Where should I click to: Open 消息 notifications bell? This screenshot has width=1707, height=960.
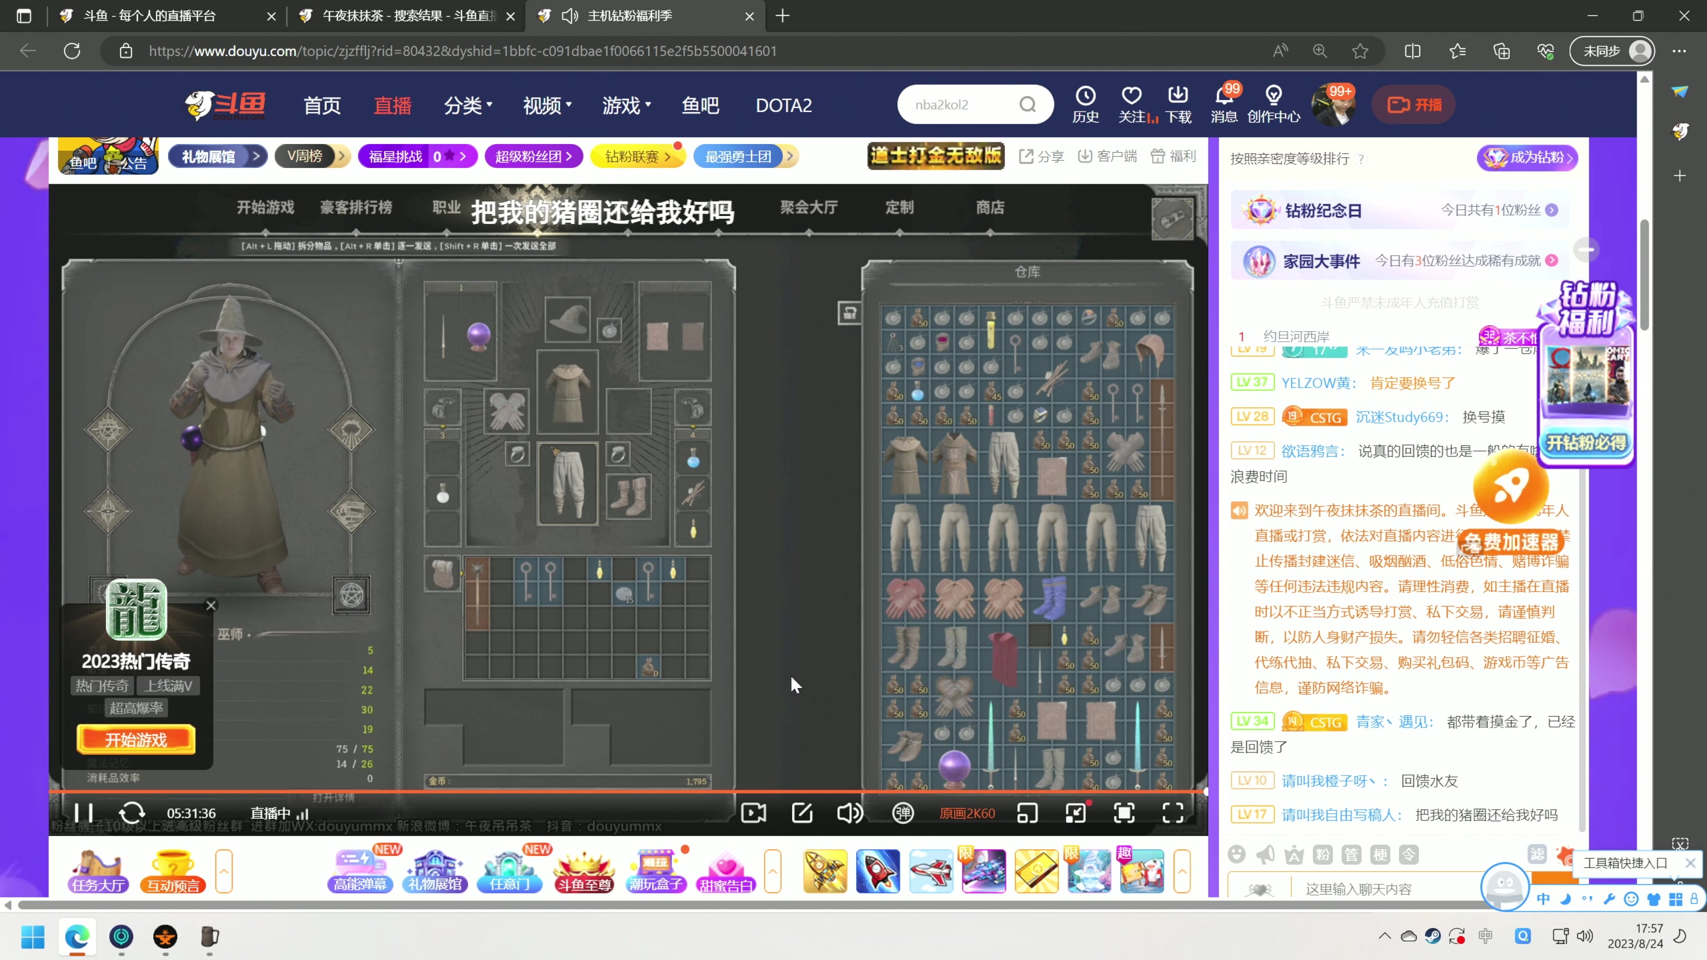point(1224,105)
